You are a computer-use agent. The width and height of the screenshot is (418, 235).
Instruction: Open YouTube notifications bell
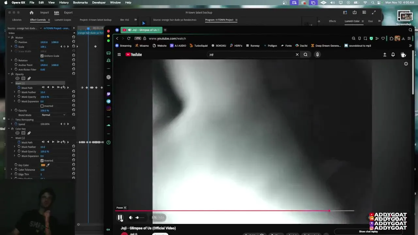click(393, 55)
